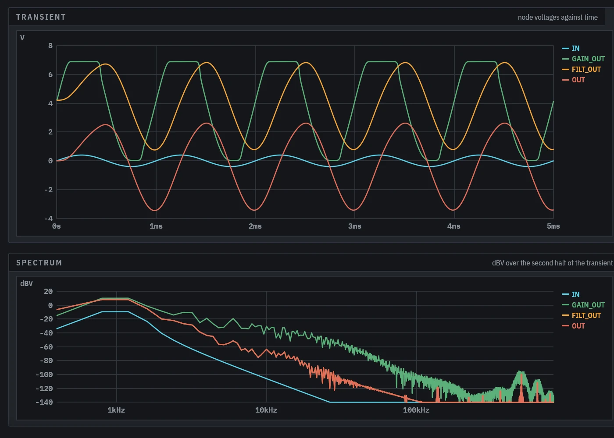Click the 5ms time axis label
Screen dimensions: 614x438
[x=553, y=226]
